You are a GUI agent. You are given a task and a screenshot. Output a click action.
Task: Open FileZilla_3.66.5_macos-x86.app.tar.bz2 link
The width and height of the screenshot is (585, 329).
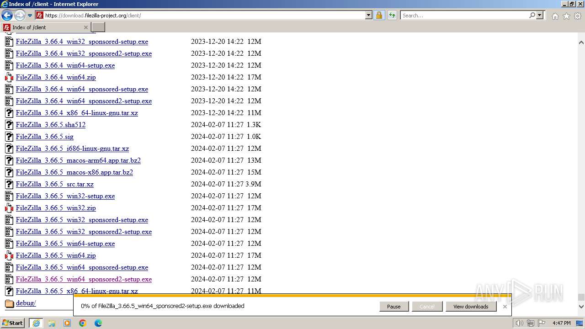(74, 172)
